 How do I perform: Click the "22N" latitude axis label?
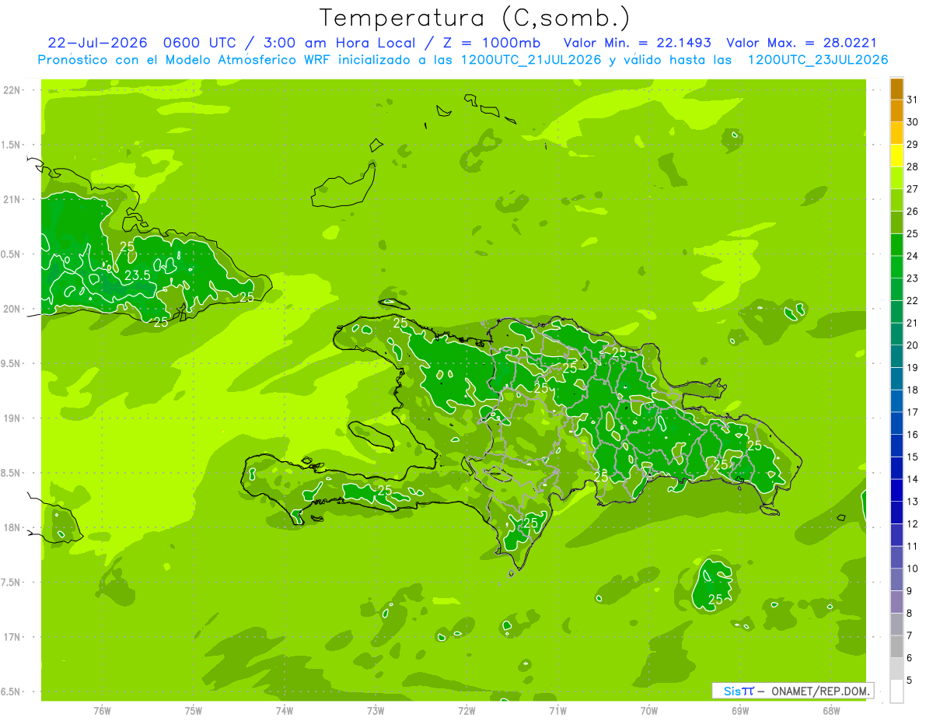pos(12,90)
